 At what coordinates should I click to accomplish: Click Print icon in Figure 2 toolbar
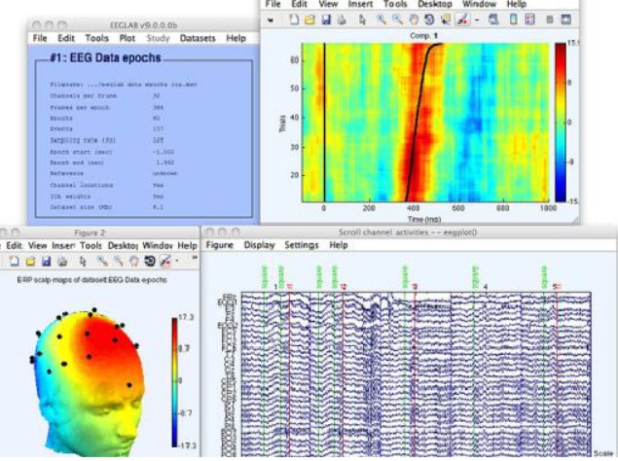[62, 261]
